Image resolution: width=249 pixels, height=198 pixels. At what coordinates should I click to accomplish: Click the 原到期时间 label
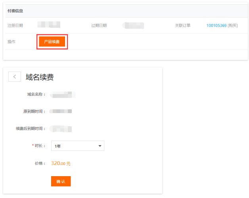click(x=34, y=111)
